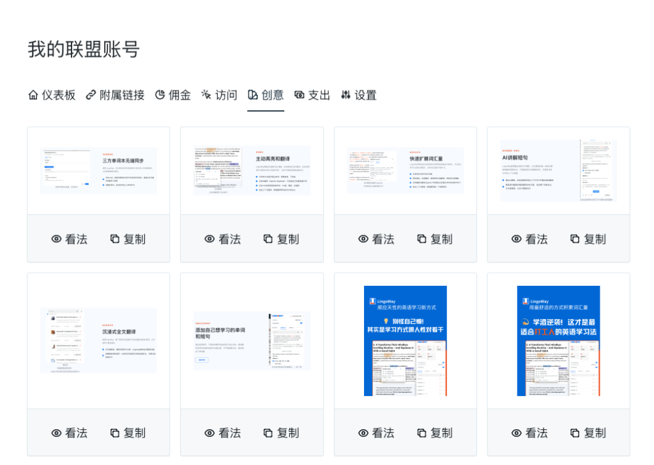Open the 添加自己想学习的单词和短句 banner thumbnail

click(252, 341)
